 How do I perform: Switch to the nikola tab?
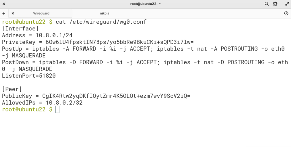click(x=105, y=13)
